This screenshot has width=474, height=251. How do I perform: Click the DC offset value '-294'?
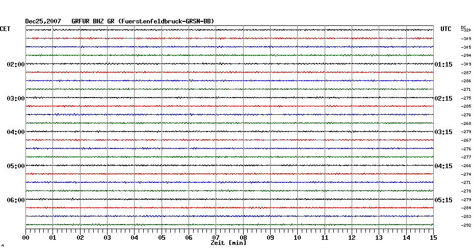tap(466, 56)
